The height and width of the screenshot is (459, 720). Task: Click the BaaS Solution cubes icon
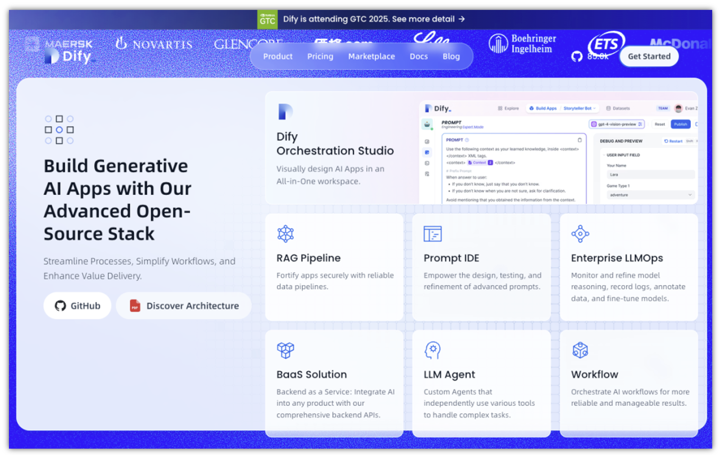point(285,350)
